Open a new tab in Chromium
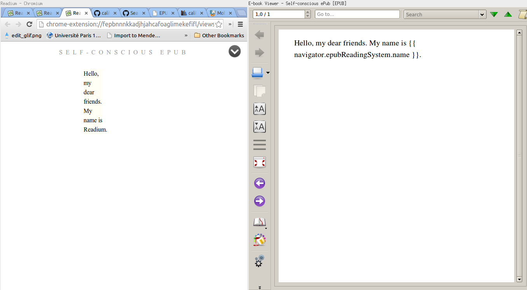 point(242,13)
